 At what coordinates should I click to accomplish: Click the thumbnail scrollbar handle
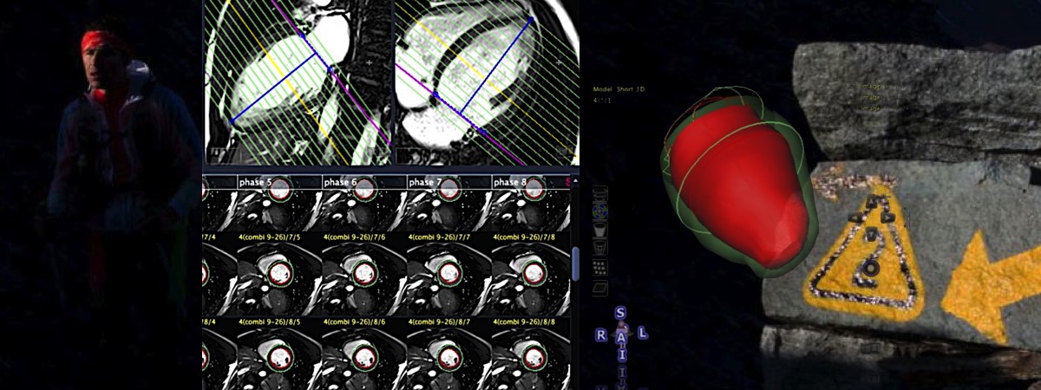tap(574, 263)
